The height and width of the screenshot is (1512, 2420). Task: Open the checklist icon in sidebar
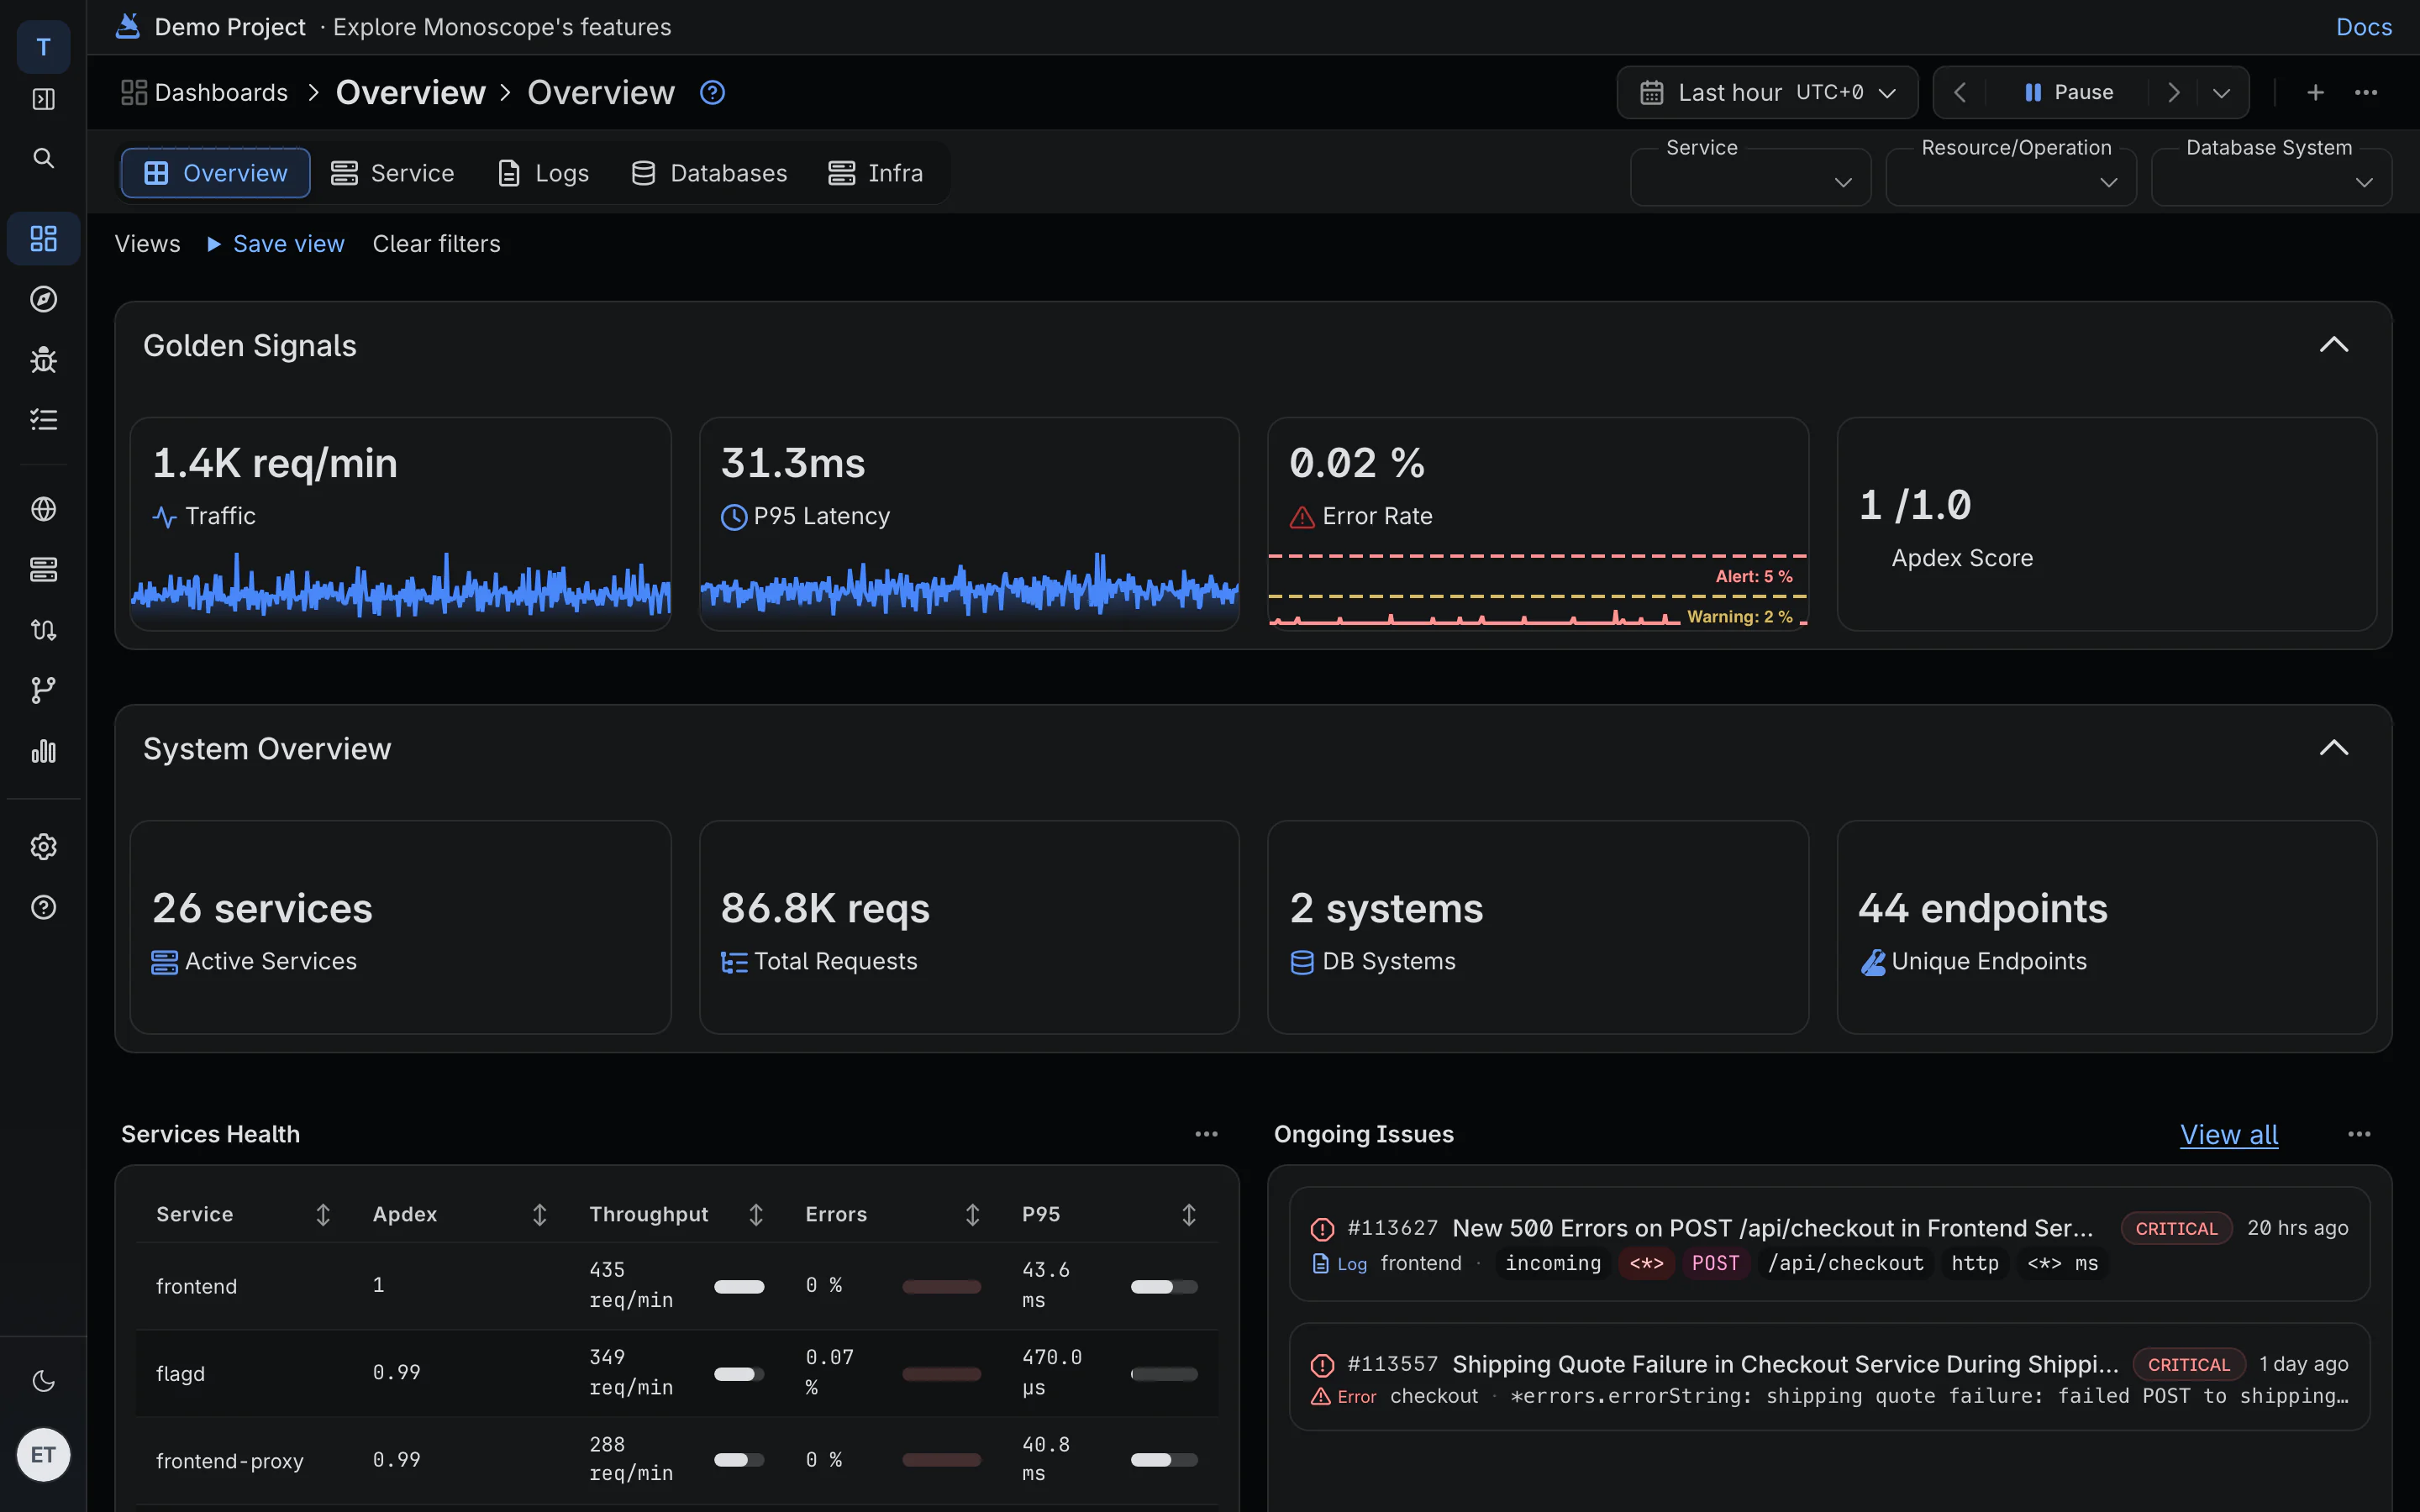point(43,420)
